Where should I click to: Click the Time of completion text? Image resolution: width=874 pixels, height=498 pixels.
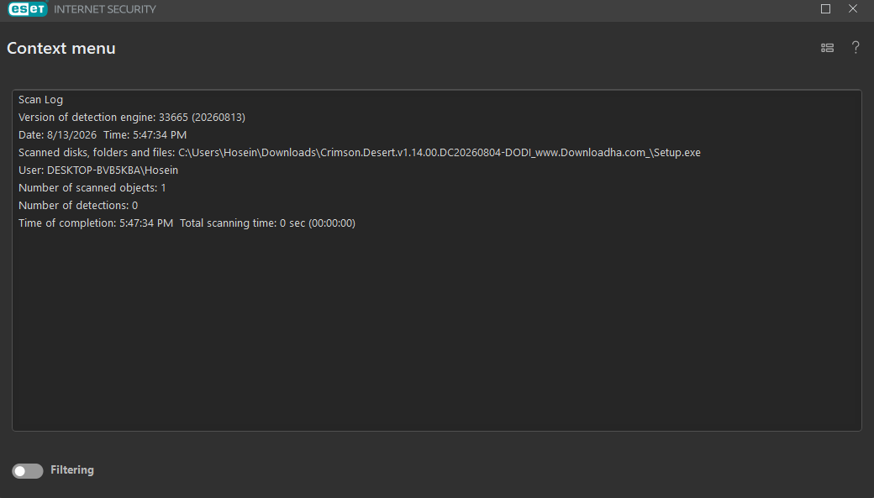pyautogui.click(x=96, y=223)
